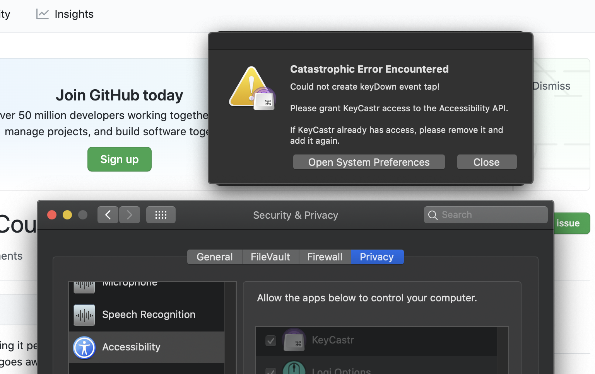The image size is (595, 374).
Task: Click the "Join GitHub today" heading
Action: [120, 95]
